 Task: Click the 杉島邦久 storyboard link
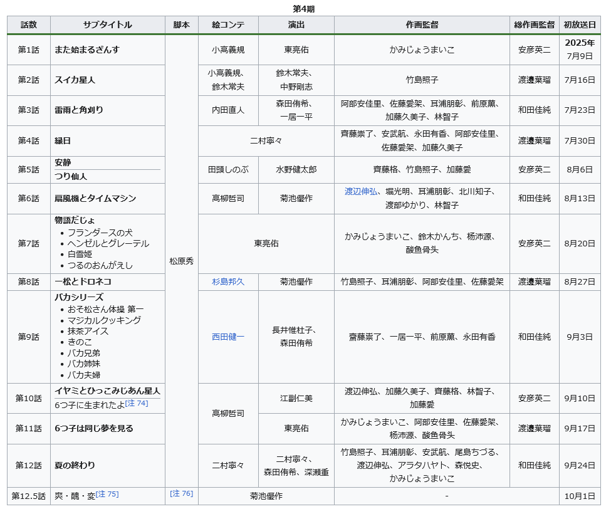pos(228,282)
